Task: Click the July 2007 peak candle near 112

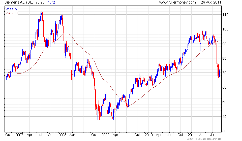Action: [42, 16]
